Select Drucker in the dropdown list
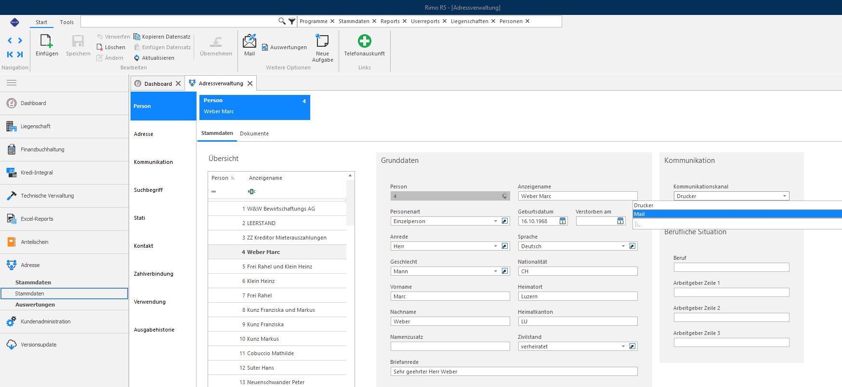This screenshot has height=387, width=842. (737, 205)
